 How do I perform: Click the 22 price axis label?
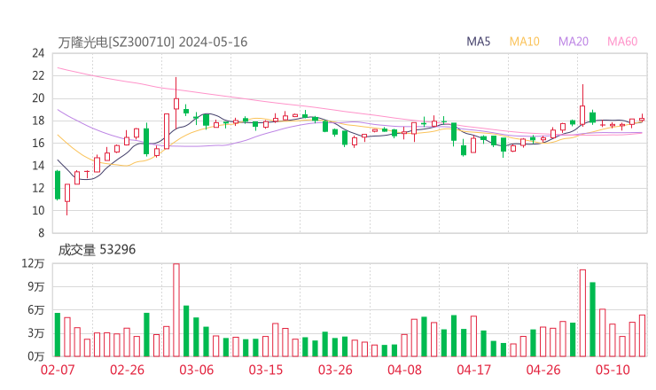tap(38, 75)
